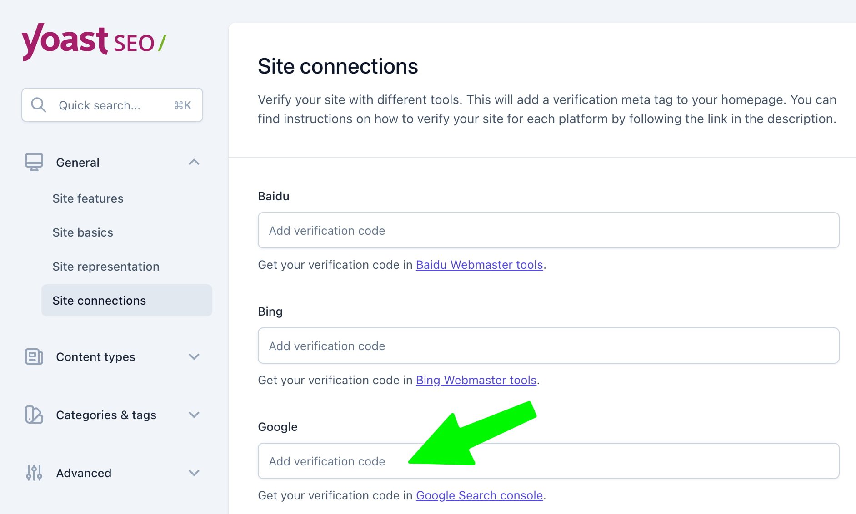Screen dimensions: 856x514
Task: Click the magnifying glass search icon
Action: point(39,105)
